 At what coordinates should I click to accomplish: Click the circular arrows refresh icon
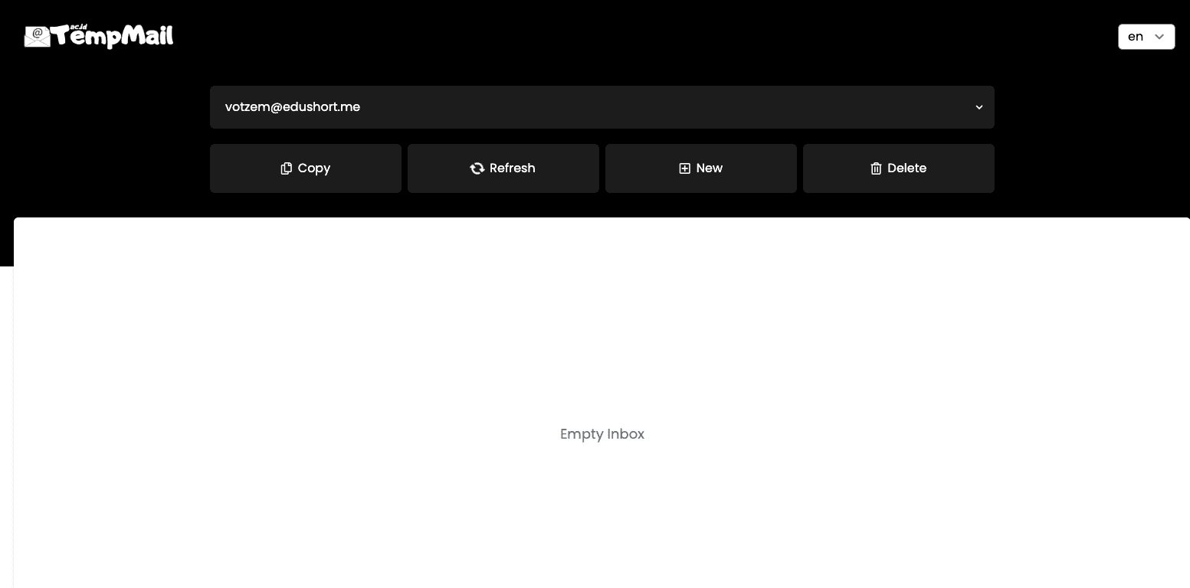point(477,168)
